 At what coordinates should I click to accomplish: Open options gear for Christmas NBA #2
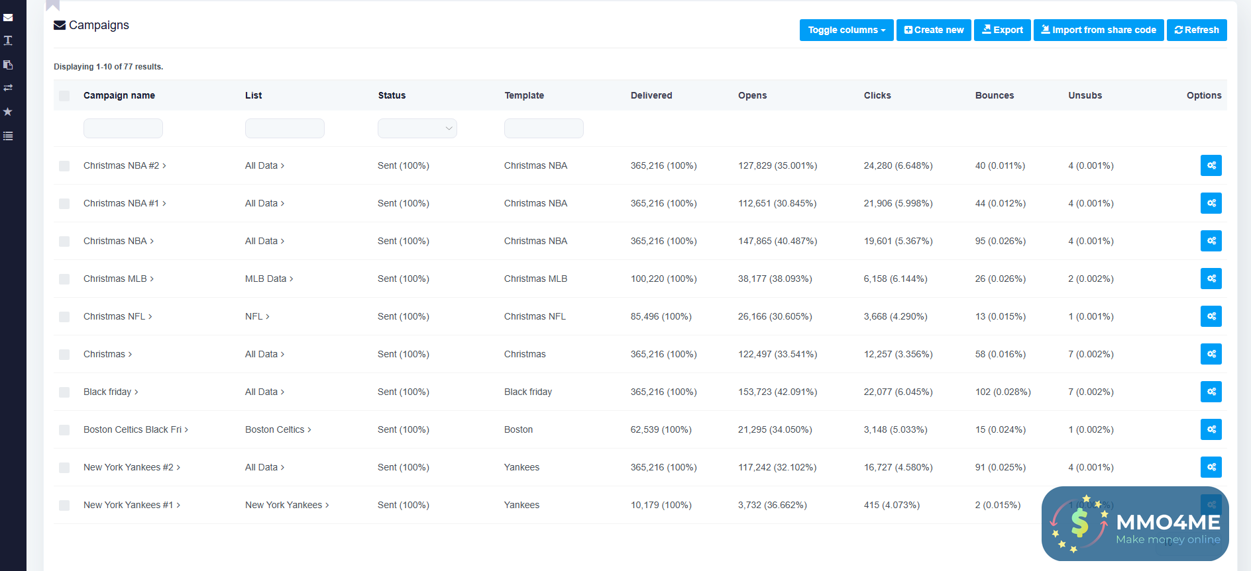(1211, 165)
